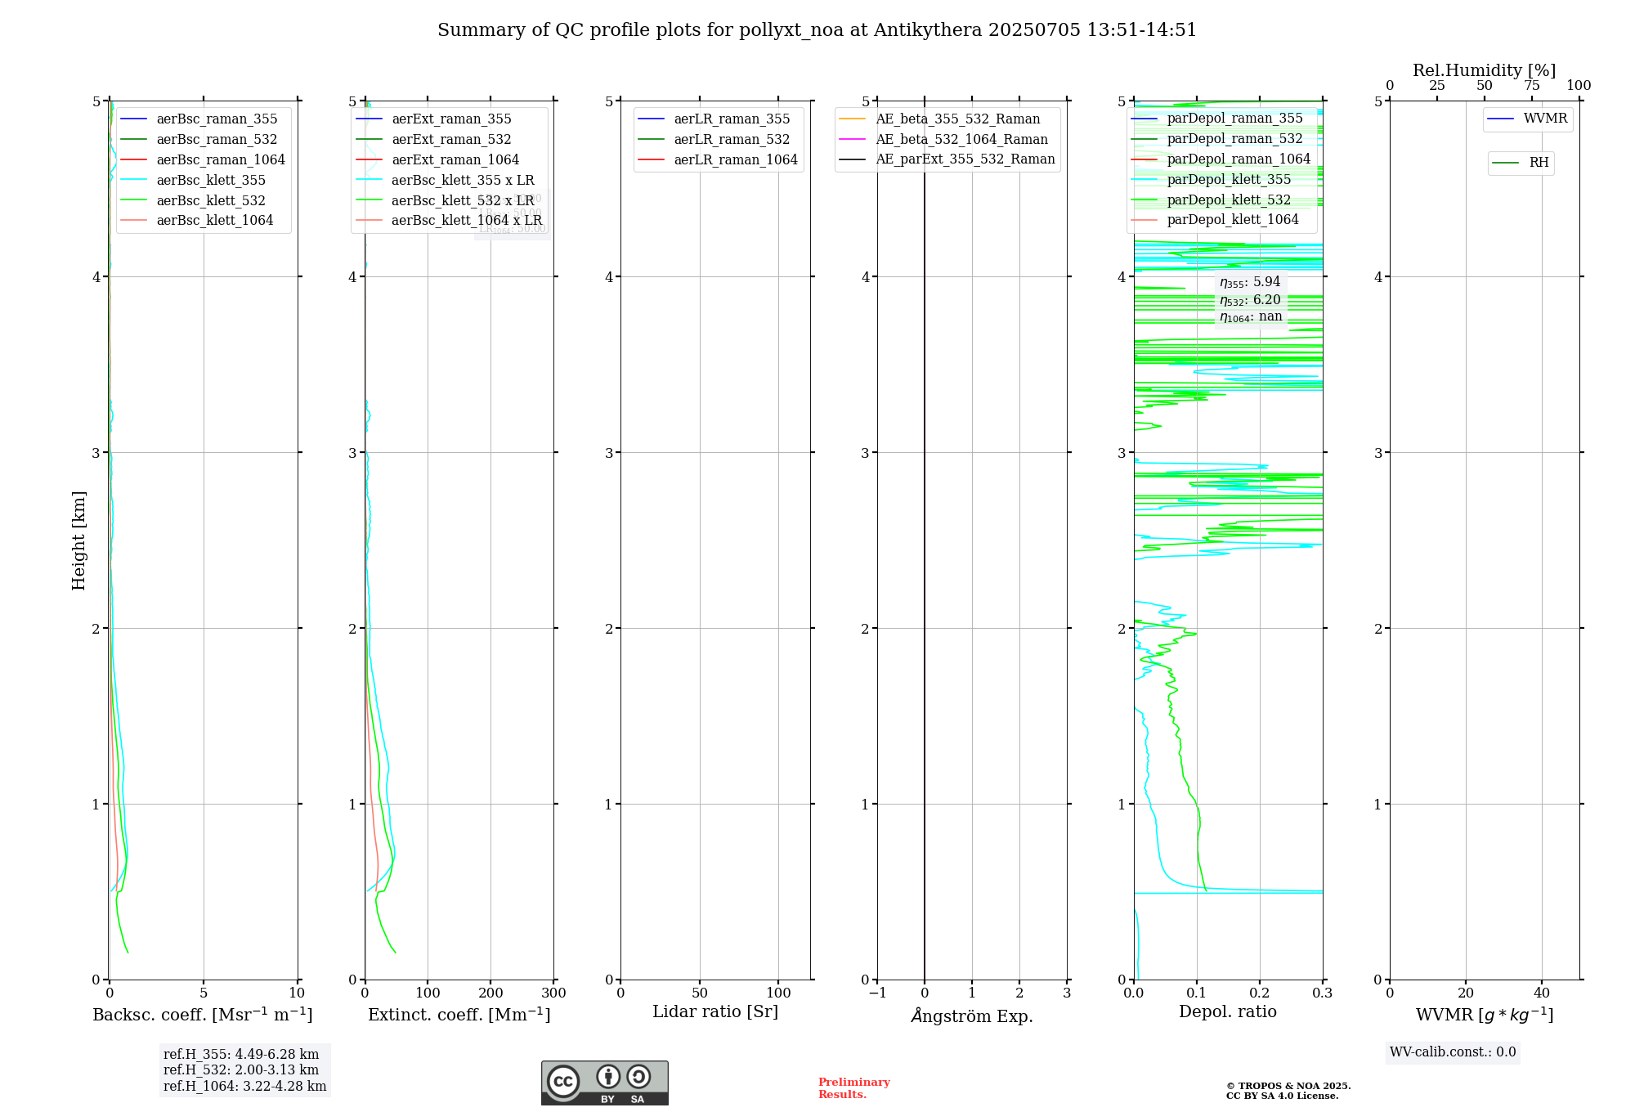
Task: Click the AE_parExt_355_532_Raman legend entry
Action: [x=965, y=159]
